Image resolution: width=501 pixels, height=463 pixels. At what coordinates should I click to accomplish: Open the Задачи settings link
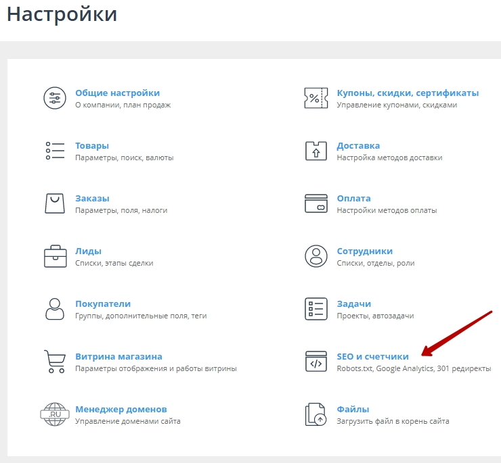point(353,303)
